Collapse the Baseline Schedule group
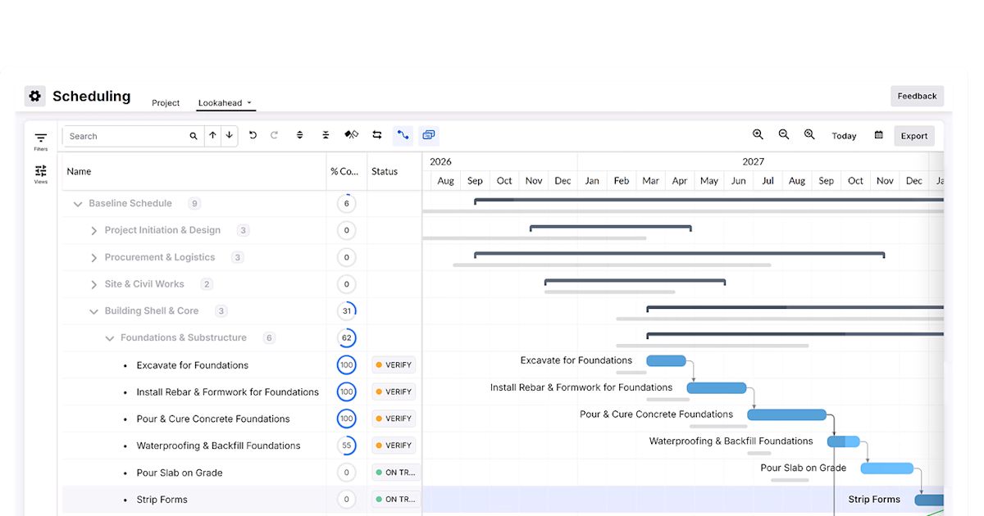Screen dimensions: 984x516 78,204
